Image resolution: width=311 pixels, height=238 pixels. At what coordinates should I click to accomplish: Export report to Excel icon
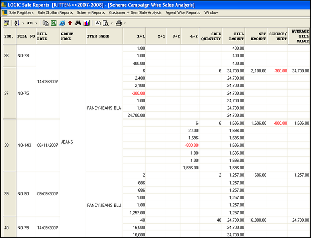click(54, 23)
